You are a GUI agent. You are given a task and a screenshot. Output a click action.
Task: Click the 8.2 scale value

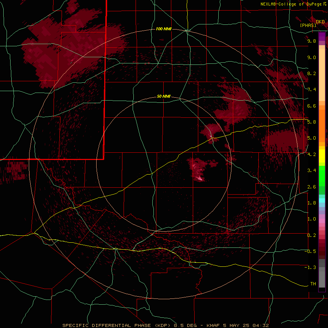(312, 73)
